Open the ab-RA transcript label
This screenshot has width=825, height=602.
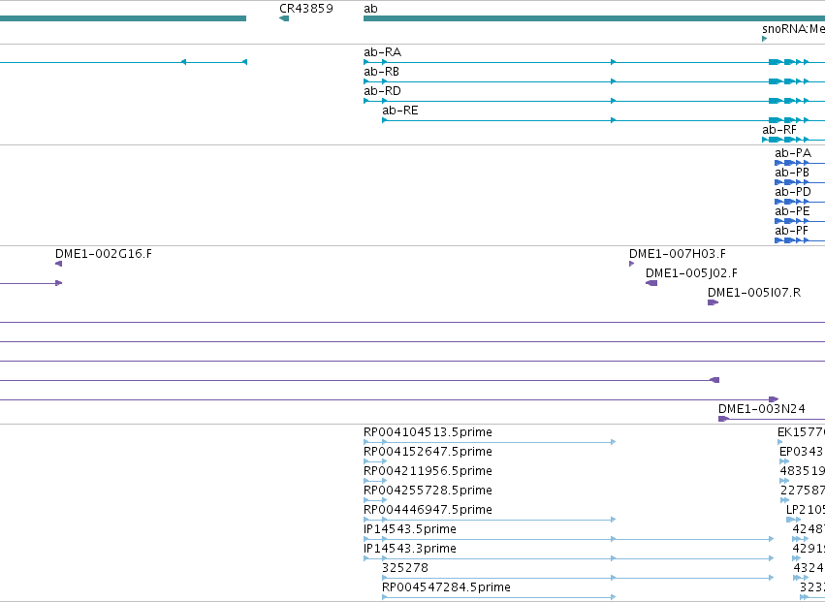(383, 52)
